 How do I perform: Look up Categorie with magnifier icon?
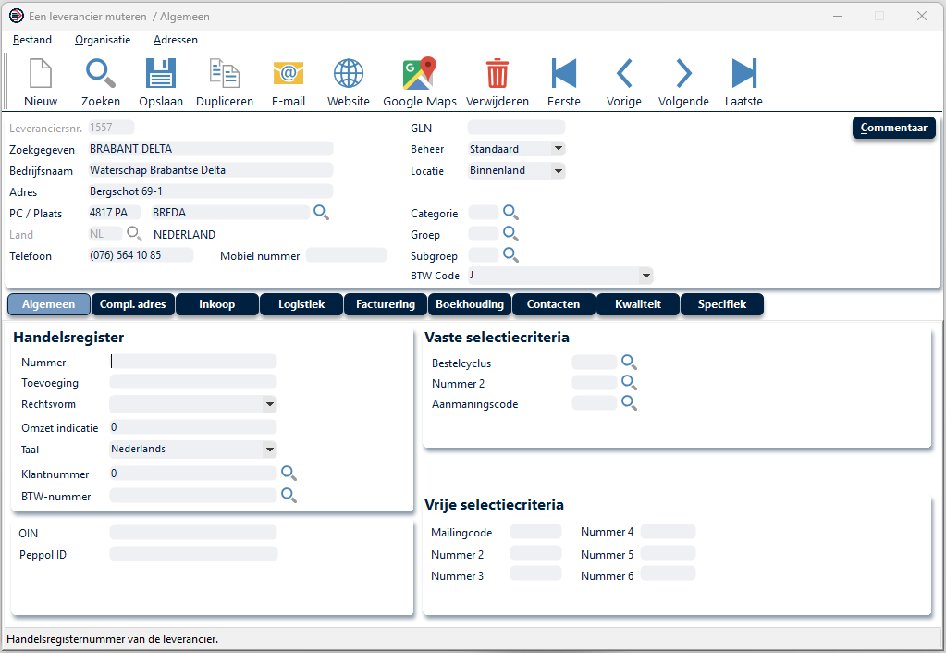510,213
